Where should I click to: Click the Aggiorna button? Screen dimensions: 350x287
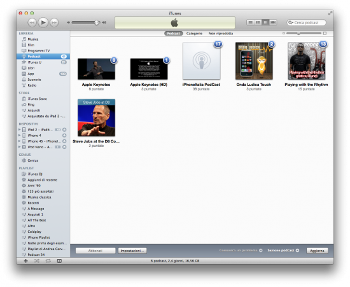tap(317, 251)
